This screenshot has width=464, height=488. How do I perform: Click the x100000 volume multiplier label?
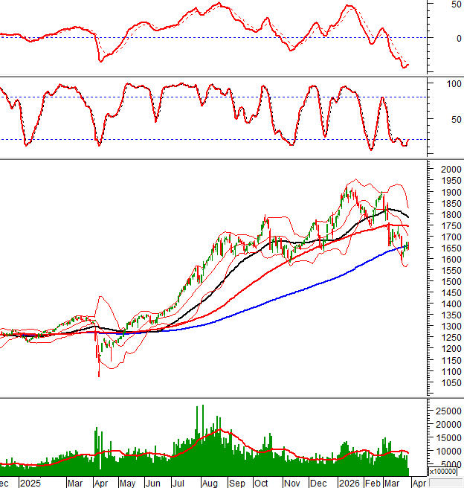click(443, 472)
